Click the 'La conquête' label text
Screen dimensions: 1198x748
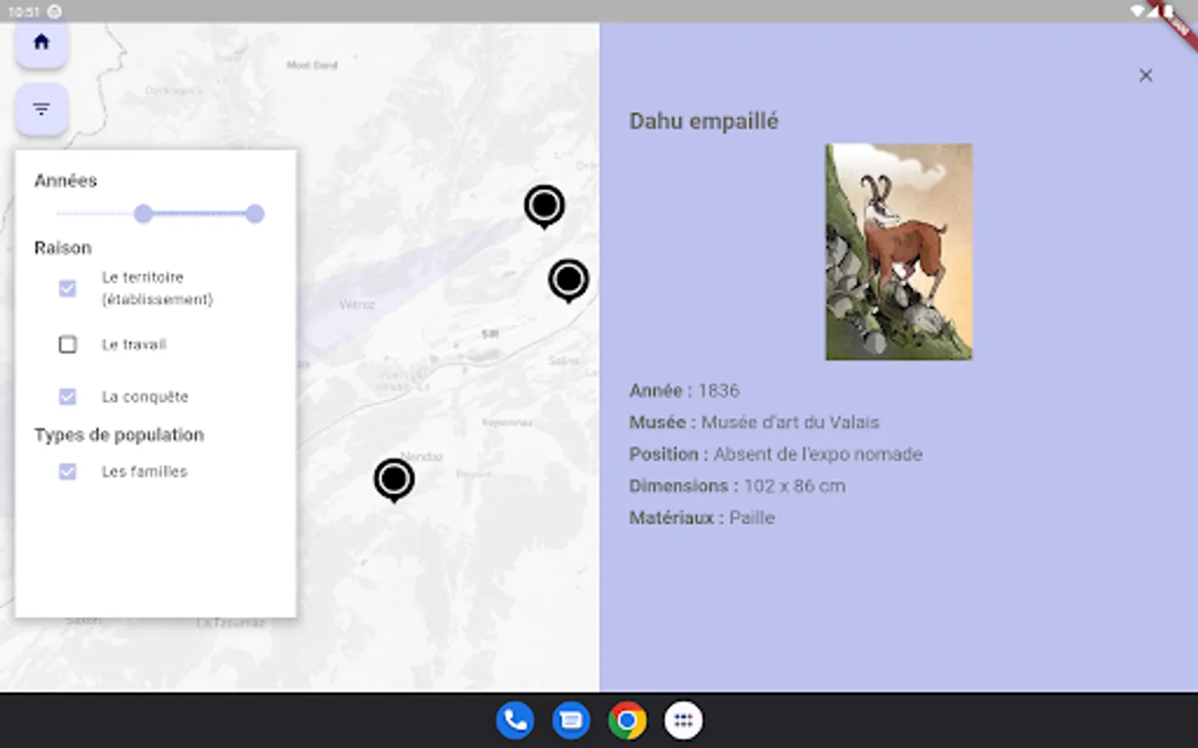point(145,396)
